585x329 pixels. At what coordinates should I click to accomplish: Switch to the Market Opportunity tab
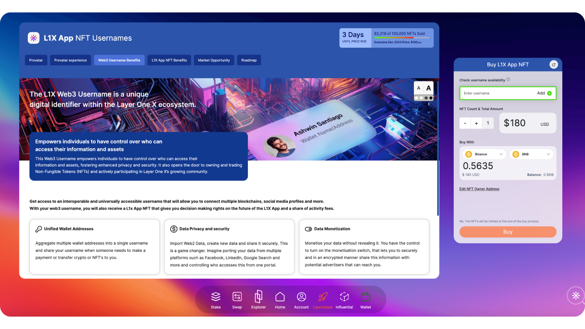214,60
